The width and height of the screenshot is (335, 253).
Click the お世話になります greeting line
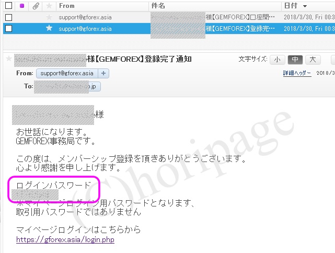pos(52,132)
